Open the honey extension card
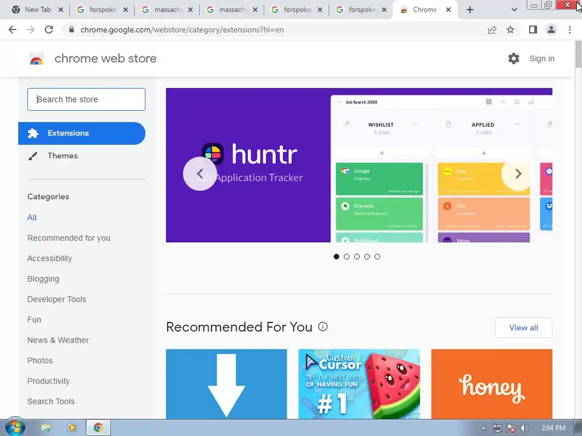The image size is (582, 436). pos(492,384)
